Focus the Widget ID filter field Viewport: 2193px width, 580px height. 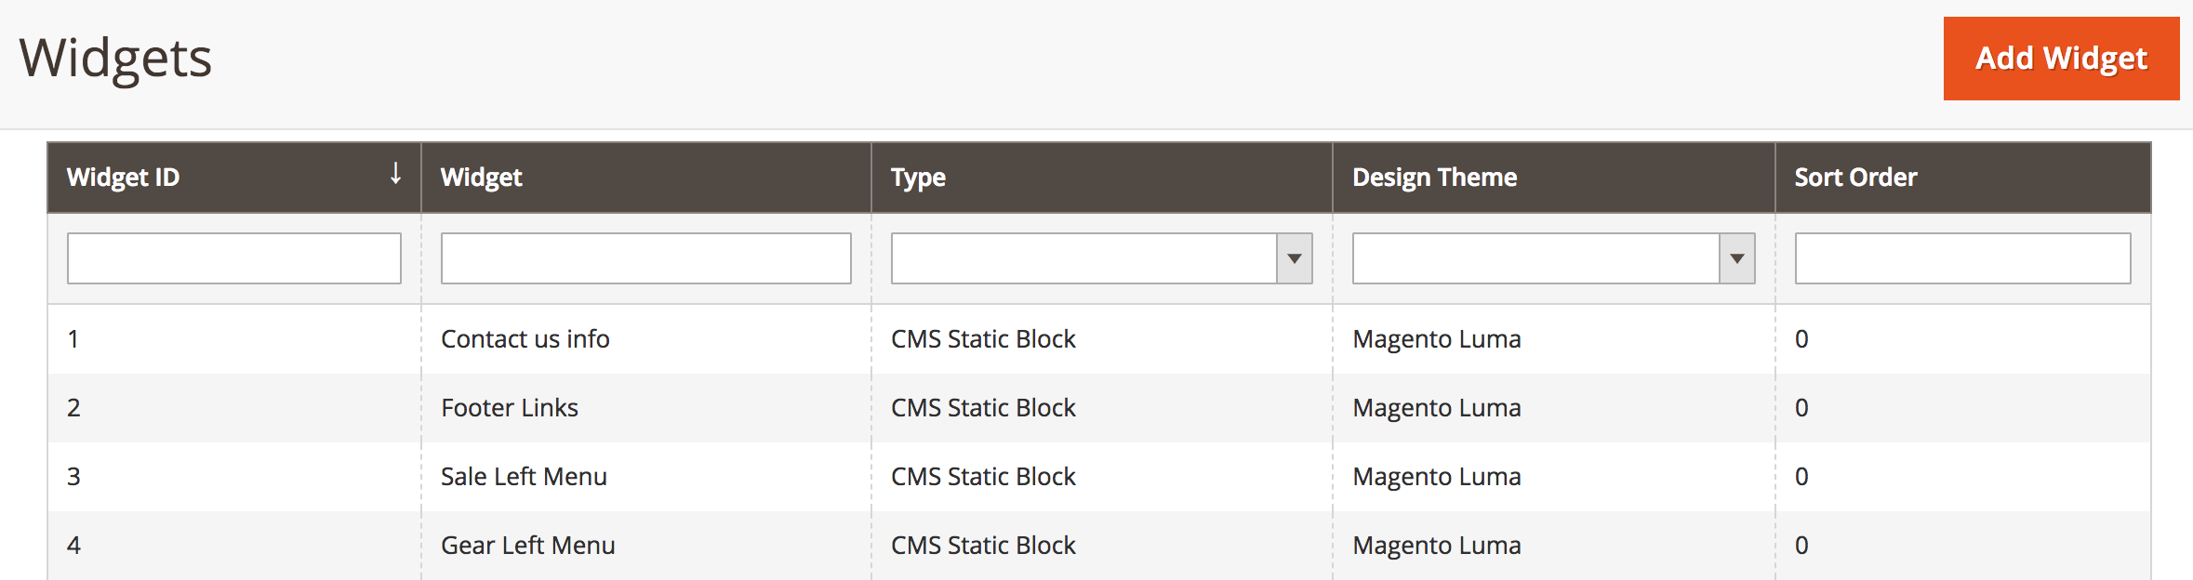(x=234, y=258)
